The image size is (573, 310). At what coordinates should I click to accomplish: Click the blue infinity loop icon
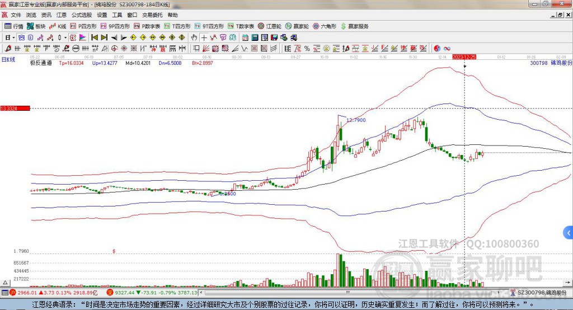click(447, 48)
